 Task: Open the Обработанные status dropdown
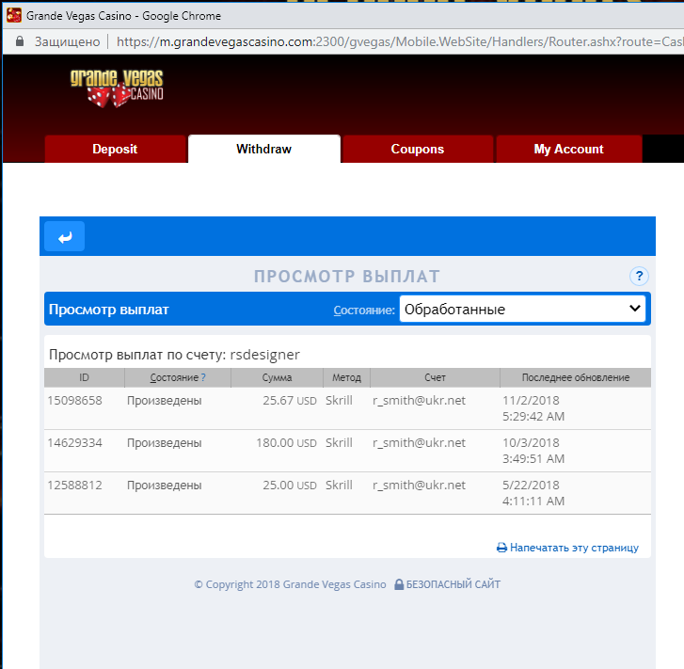click(522, 309)
